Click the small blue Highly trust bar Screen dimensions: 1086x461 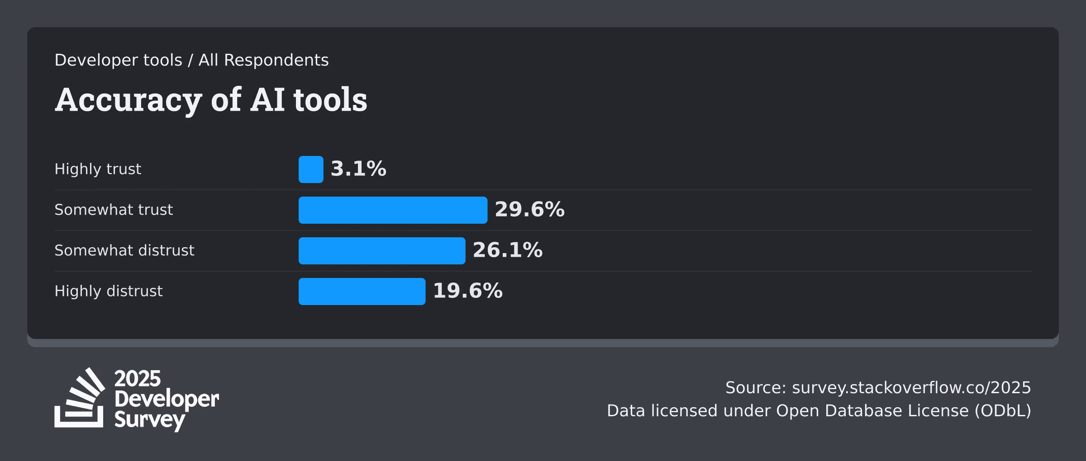[311, 169]
